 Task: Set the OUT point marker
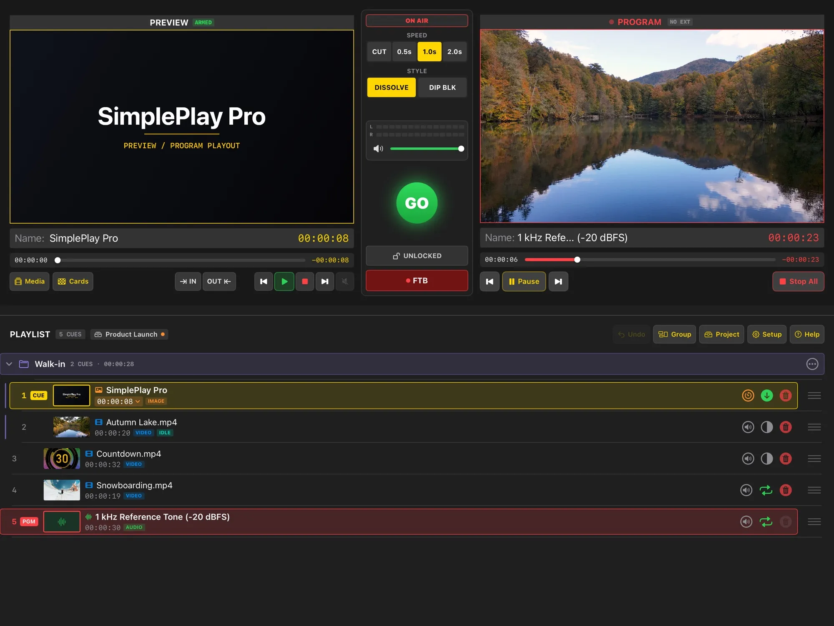(219, 281)
